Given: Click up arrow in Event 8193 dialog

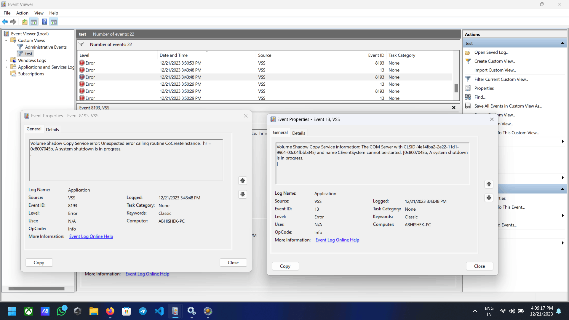Looking at the screenshot, I should tap(242, 180).
